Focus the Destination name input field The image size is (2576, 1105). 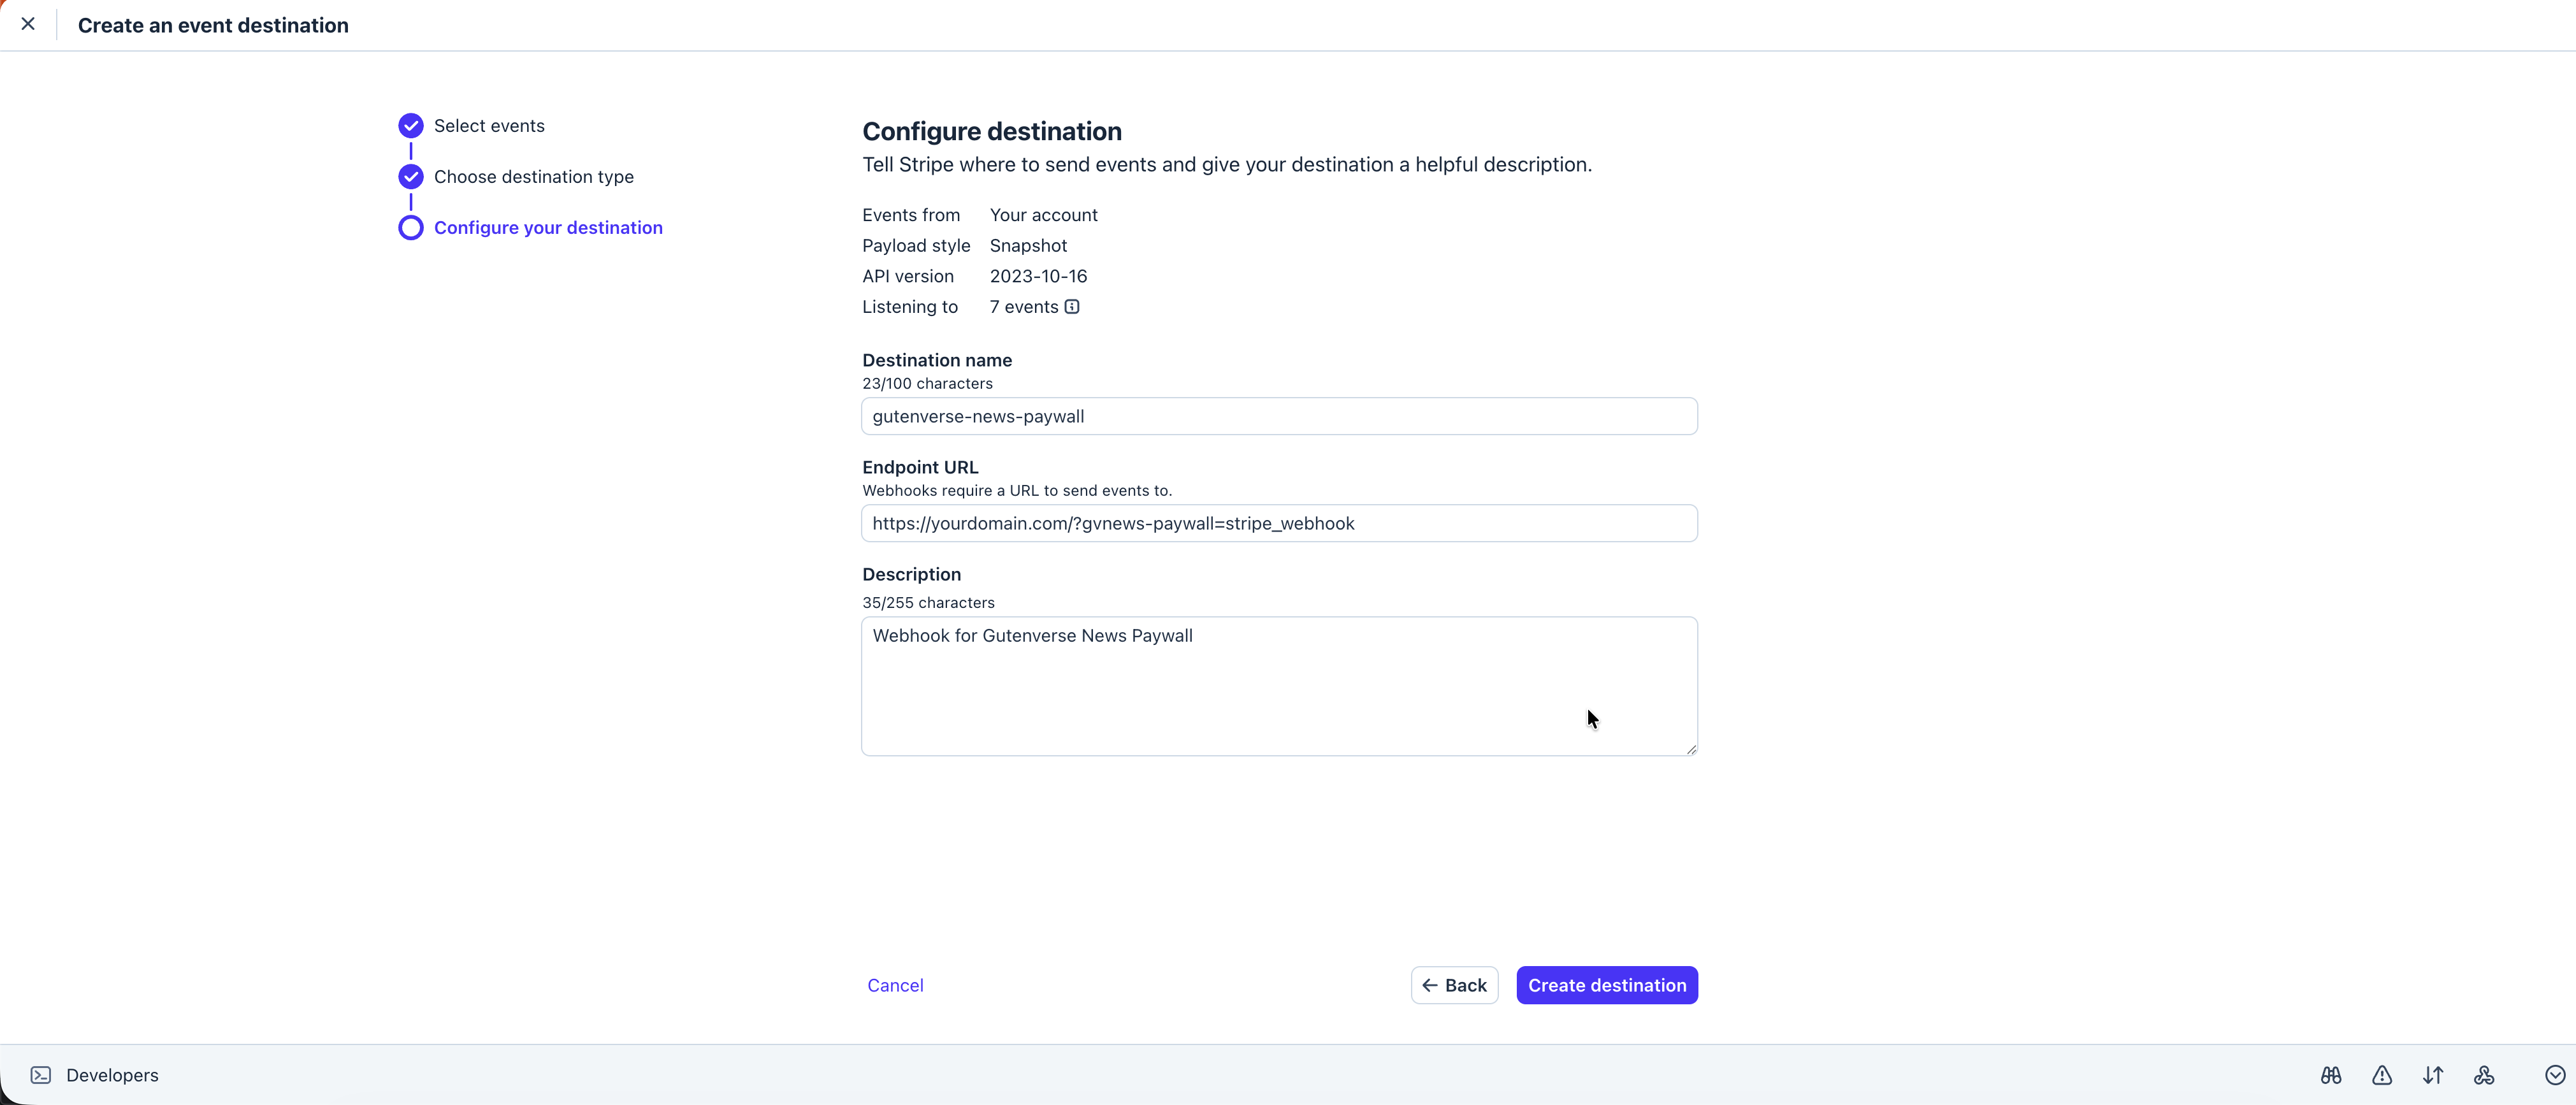click(x=1279, y=416)
